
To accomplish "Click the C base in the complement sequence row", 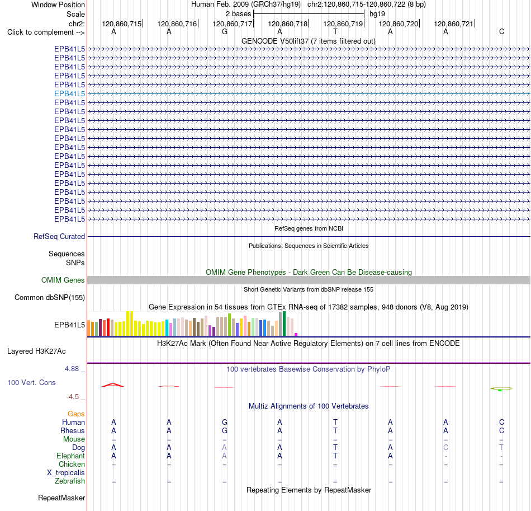I will pos(501,32).
